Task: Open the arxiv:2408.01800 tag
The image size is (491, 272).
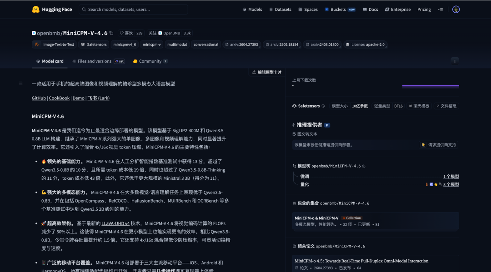Action: [322, 45]
